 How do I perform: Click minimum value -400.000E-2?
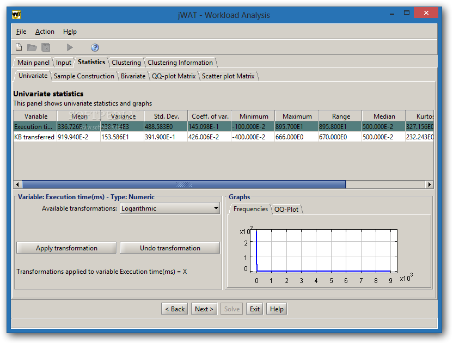(248, 137)
